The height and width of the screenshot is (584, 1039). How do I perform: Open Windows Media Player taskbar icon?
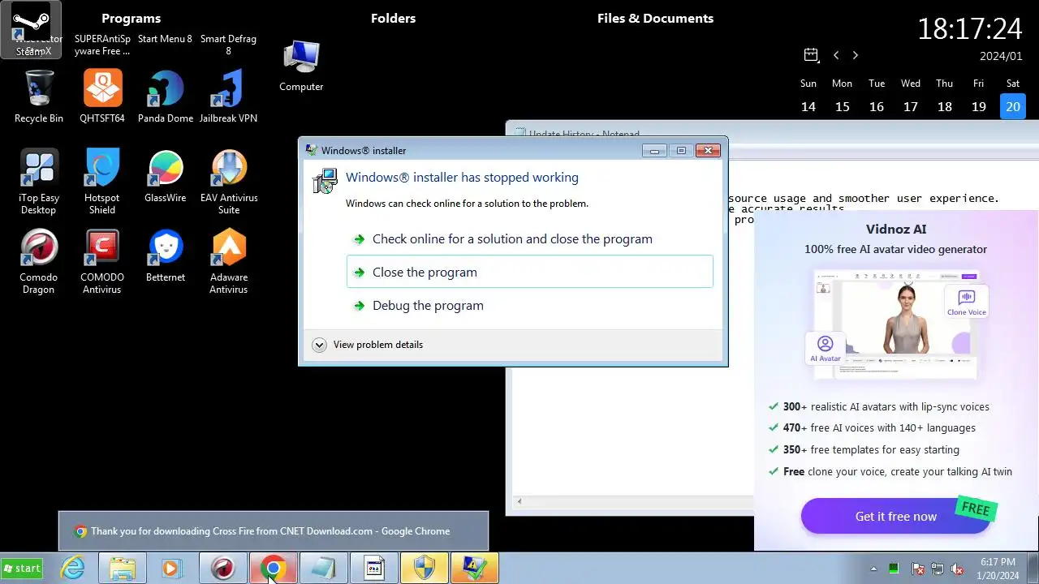click(x=171, y=569)
